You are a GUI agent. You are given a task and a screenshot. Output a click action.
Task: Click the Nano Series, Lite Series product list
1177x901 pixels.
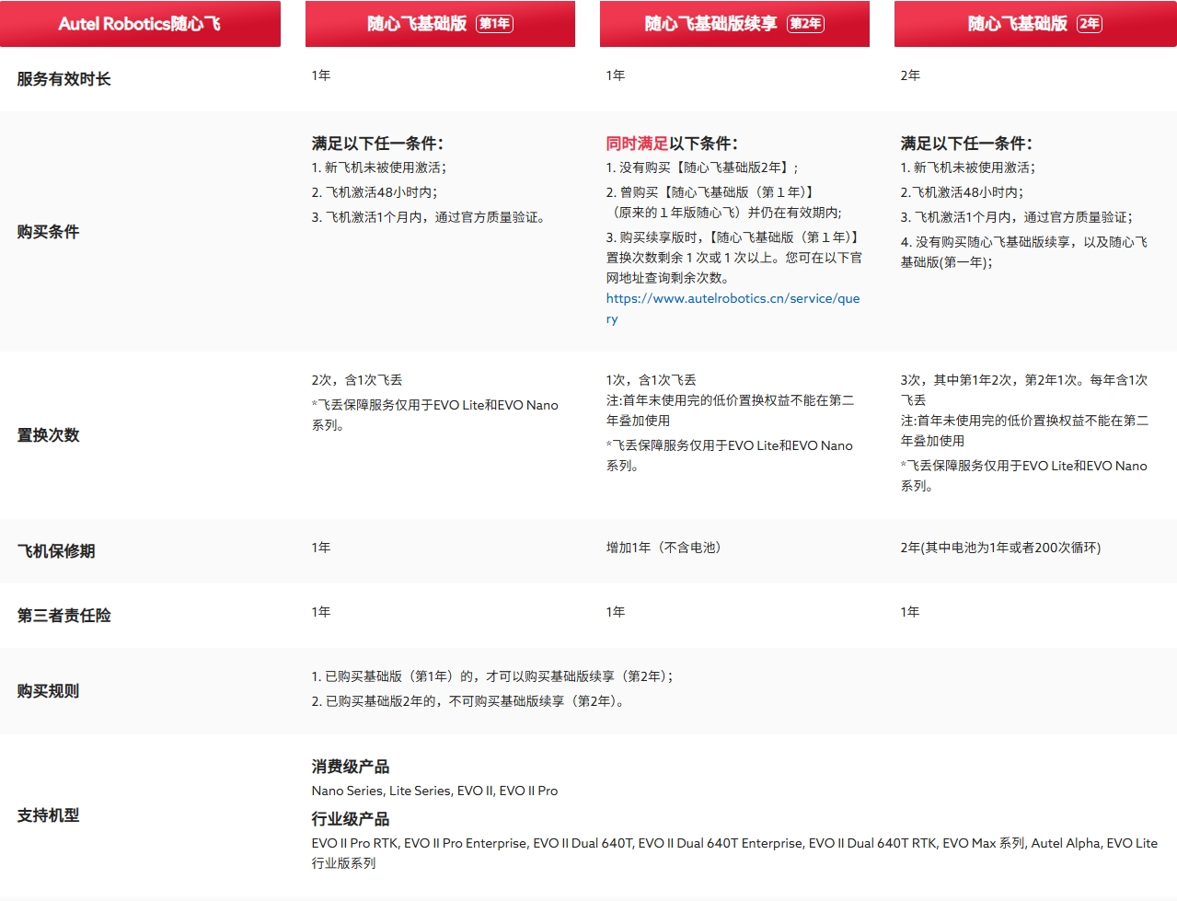[434, 791]
